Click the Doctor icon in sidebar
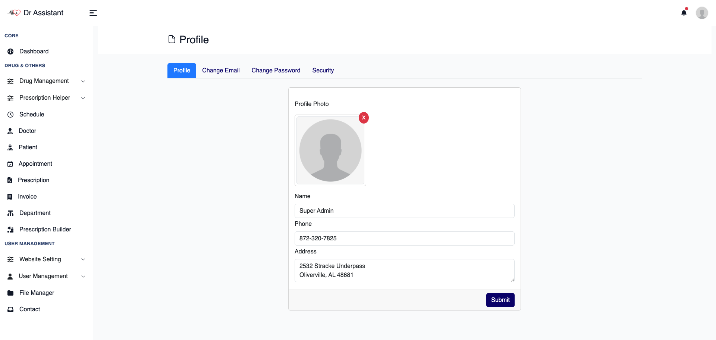Viewport: 716px width, 340px height. pyautogui.click(x=10, y=131)
